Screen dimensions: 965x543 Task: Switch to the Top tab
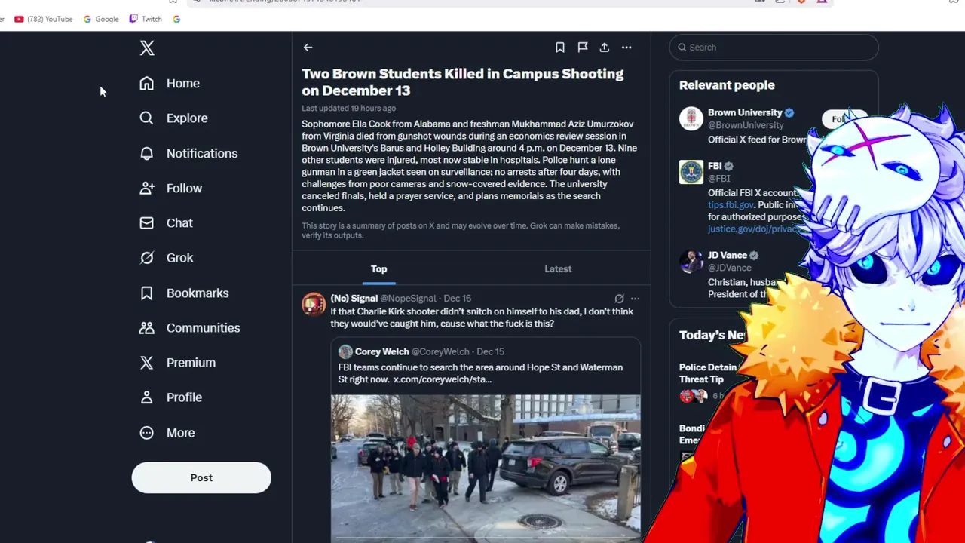[x=378, y=269]
